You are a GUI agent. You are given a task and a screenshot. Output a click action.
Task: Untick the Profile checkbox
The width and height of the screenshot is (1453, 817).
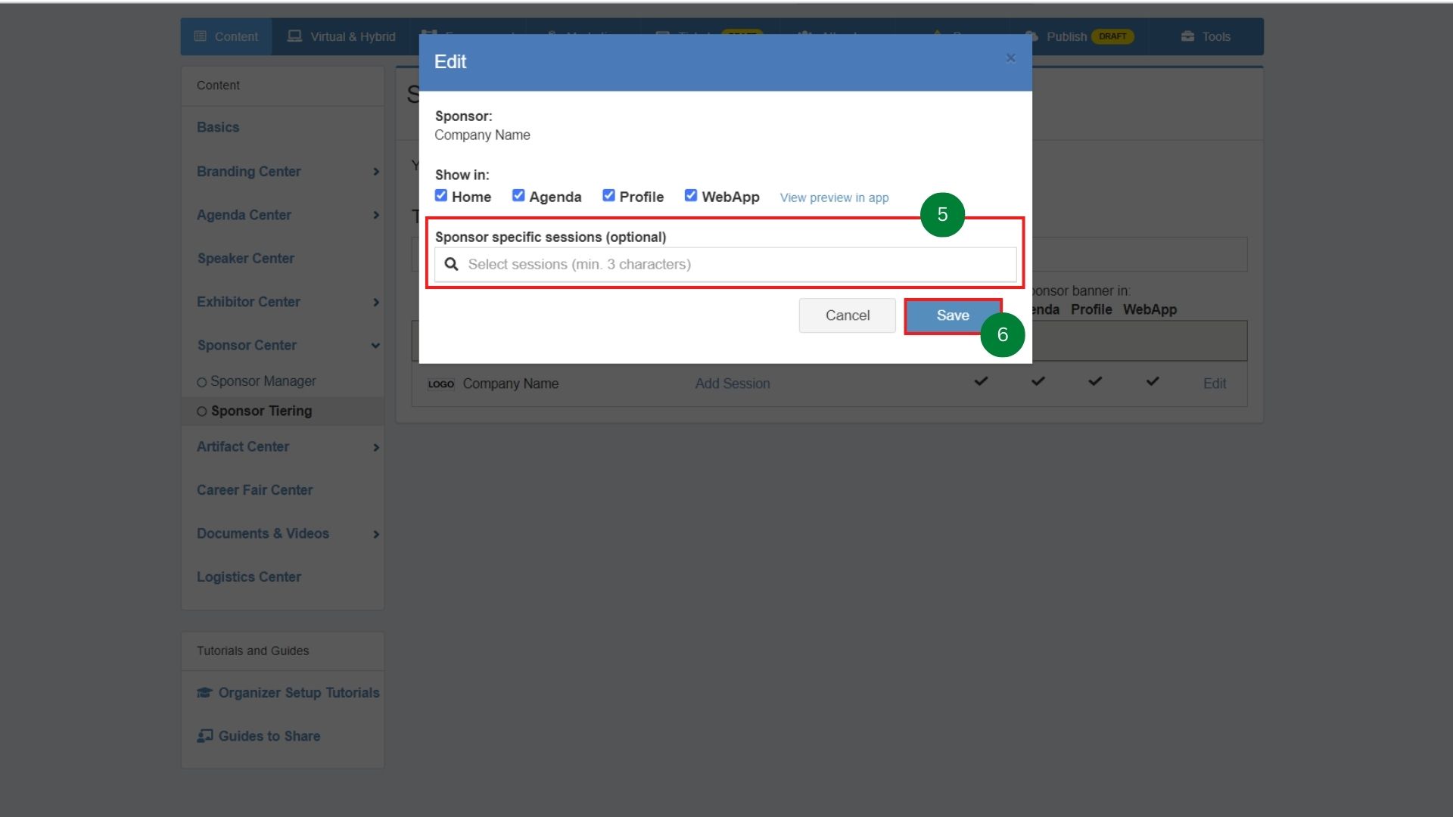608,196
